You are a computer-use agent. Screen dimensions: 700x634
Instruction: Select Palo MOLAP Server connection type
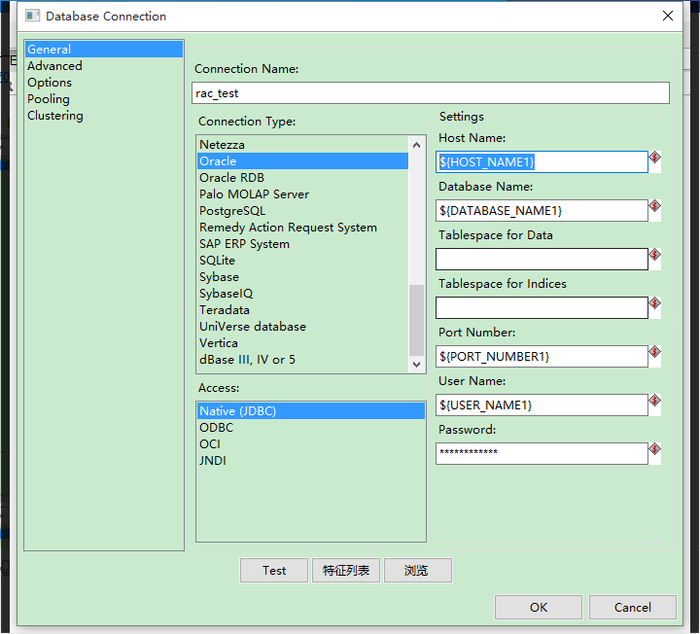point(302,194)
